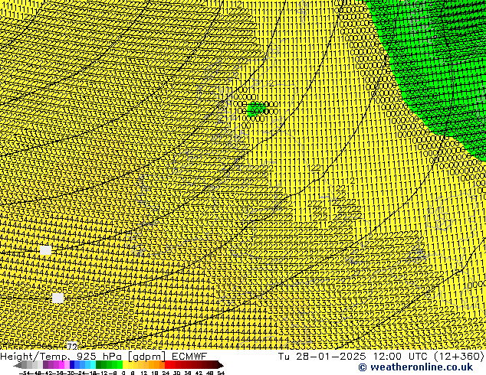Click the 54 value on the color scale
The width and height of the screenshot is (486, 375).
point(221,373)
